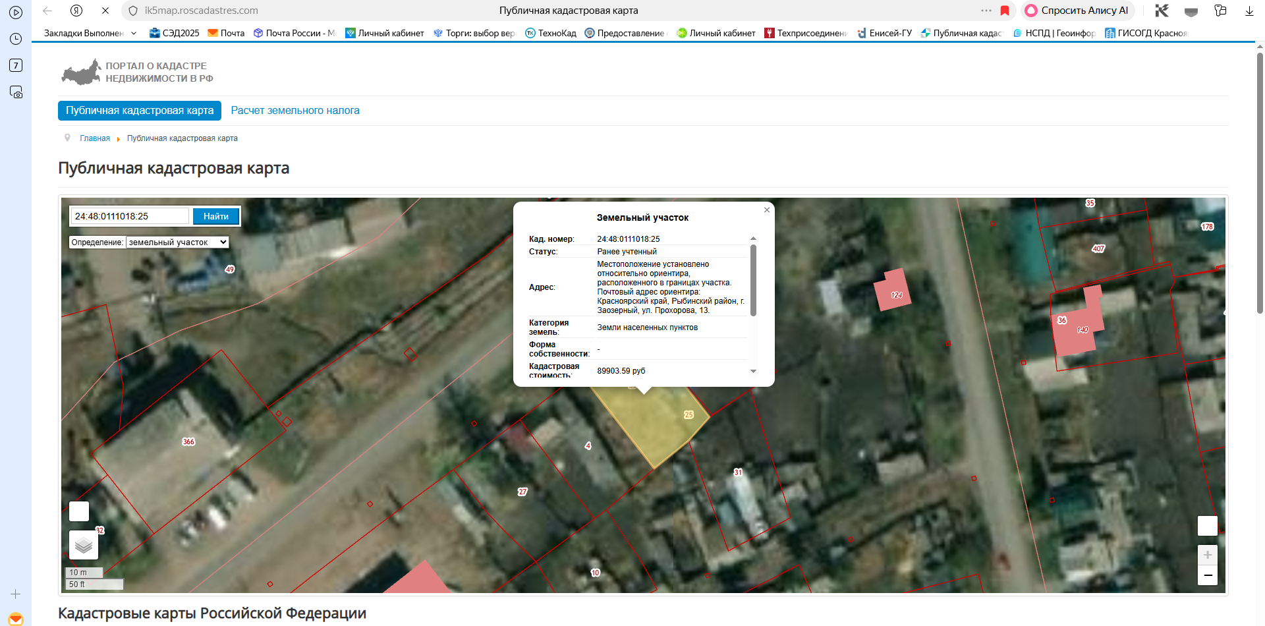Image resolution: width=1265 pixels, height=626 pixels.
Task: Expand the Определение земельный участок dropdown
Action: [x=177, y=242]
